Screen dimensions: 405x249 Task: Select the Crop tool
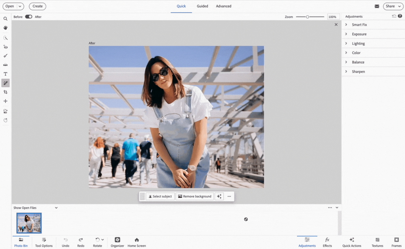pyautogui.click(x=5, y=92)
